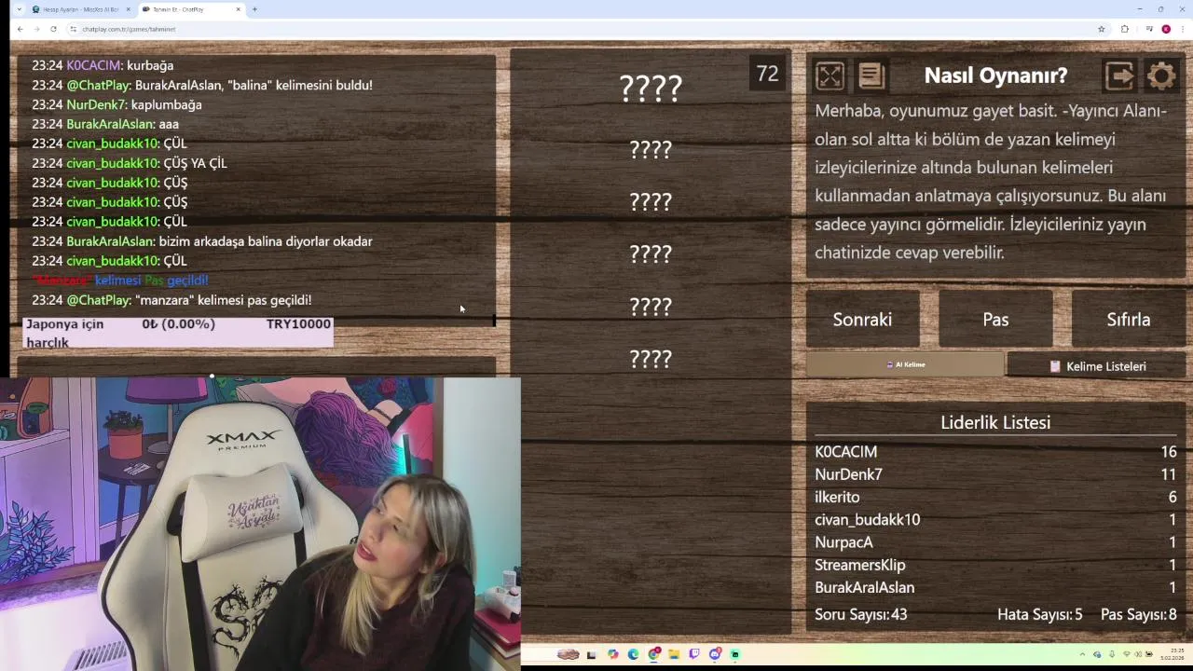The width and height of the screenshot is (1193, 671).
Task: Open the notes document icon beside fullscreen
Action: coord(871,75)
